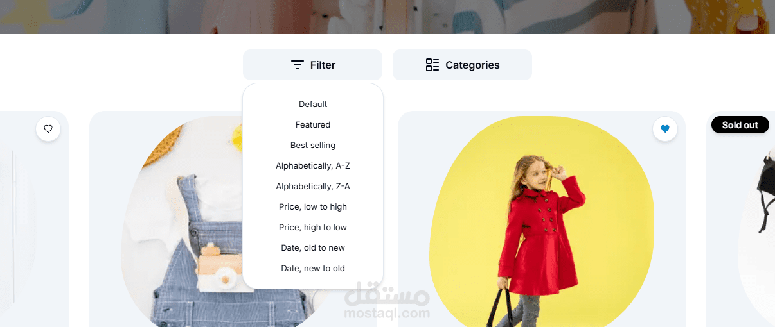Select Alphabetically, A-Z option
775x327 pixels.
coord(313,165)
